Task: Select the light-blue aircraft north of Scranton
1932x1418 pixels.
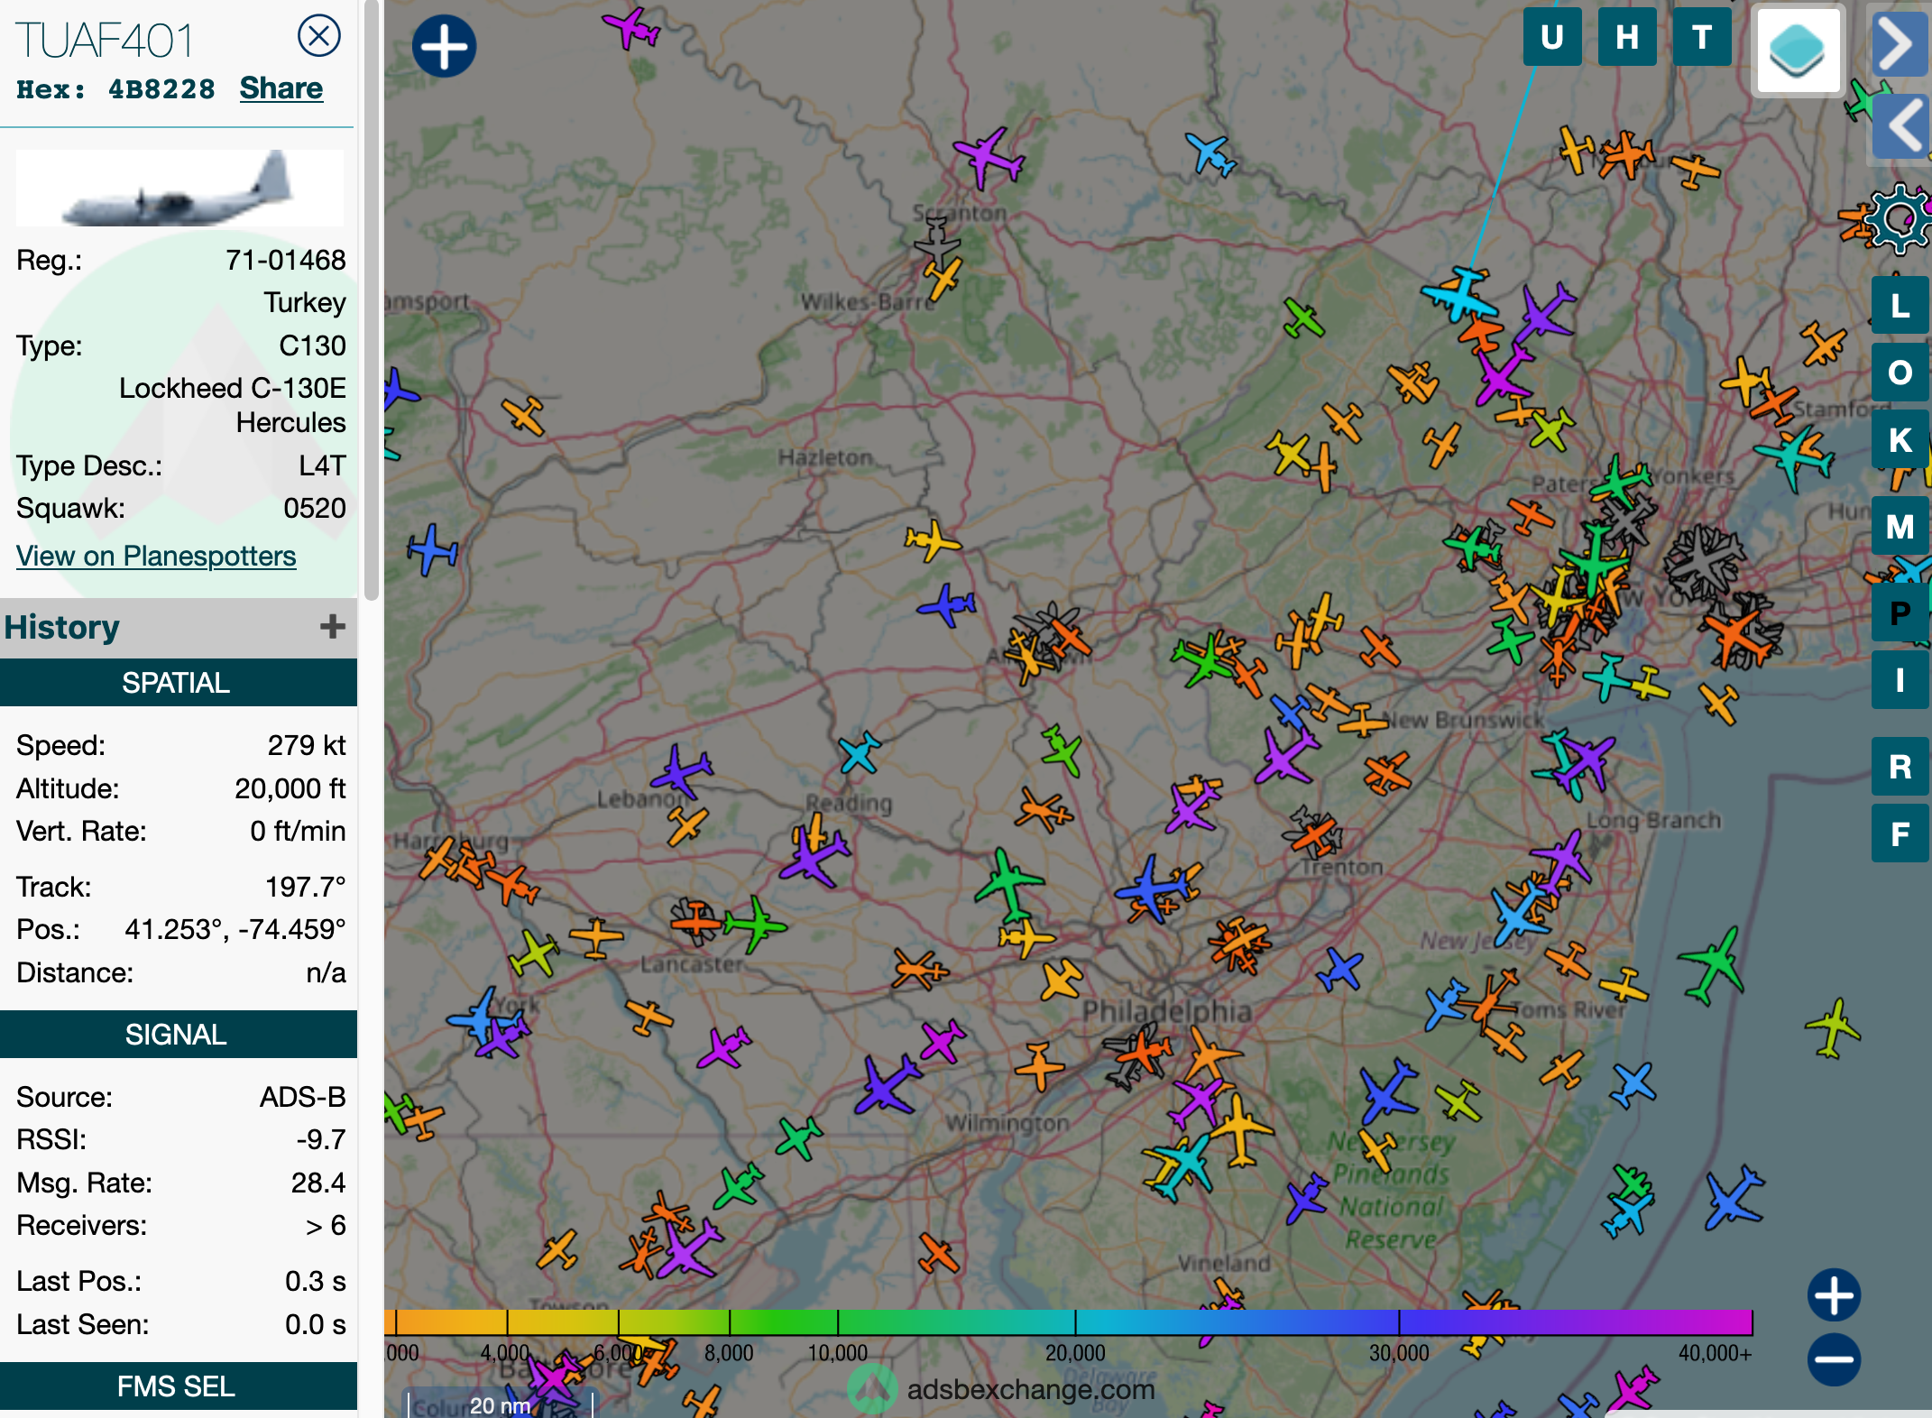Action: (1210, 153)
